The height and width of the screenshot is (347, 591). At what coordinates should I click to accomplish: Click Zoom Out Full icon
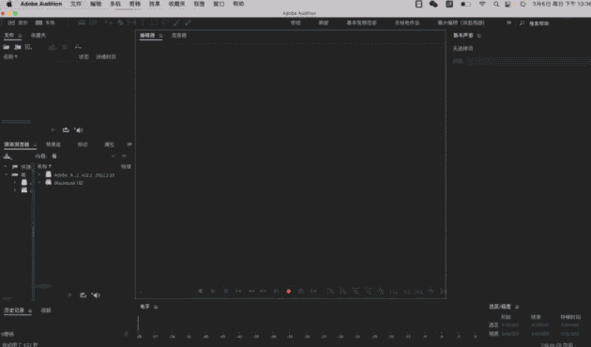(x=381, y=291)
